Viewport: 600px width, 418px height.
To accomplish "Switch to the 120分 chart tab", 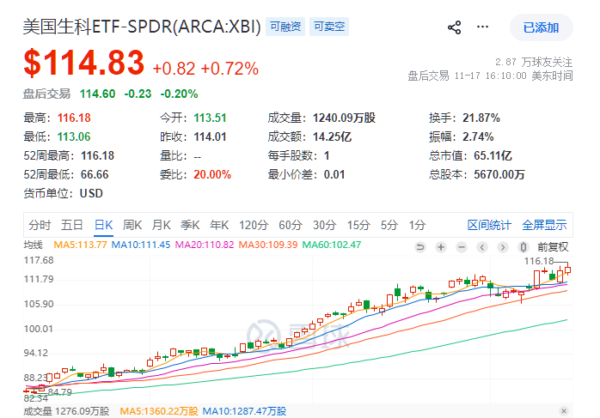I will [254, 225].
